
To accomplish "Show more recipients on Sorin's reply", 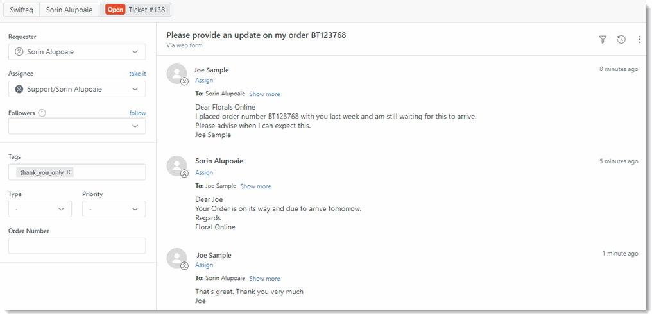I will coord(255,186).
